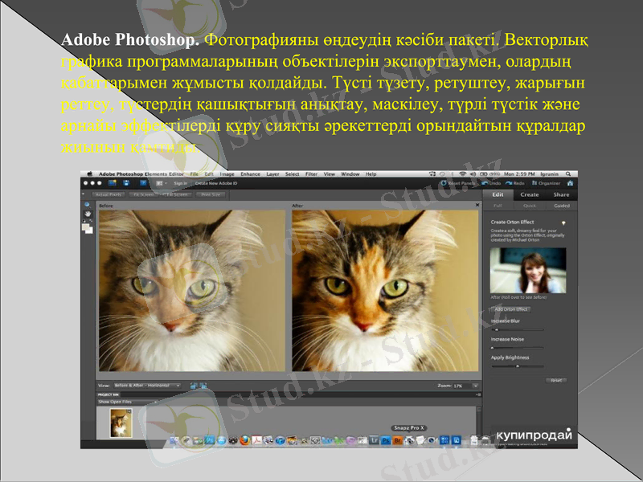Select the cat photo thumbnail in Project Bin
Image resolution: width=643 pixels, height=482 pixels.
120,422
